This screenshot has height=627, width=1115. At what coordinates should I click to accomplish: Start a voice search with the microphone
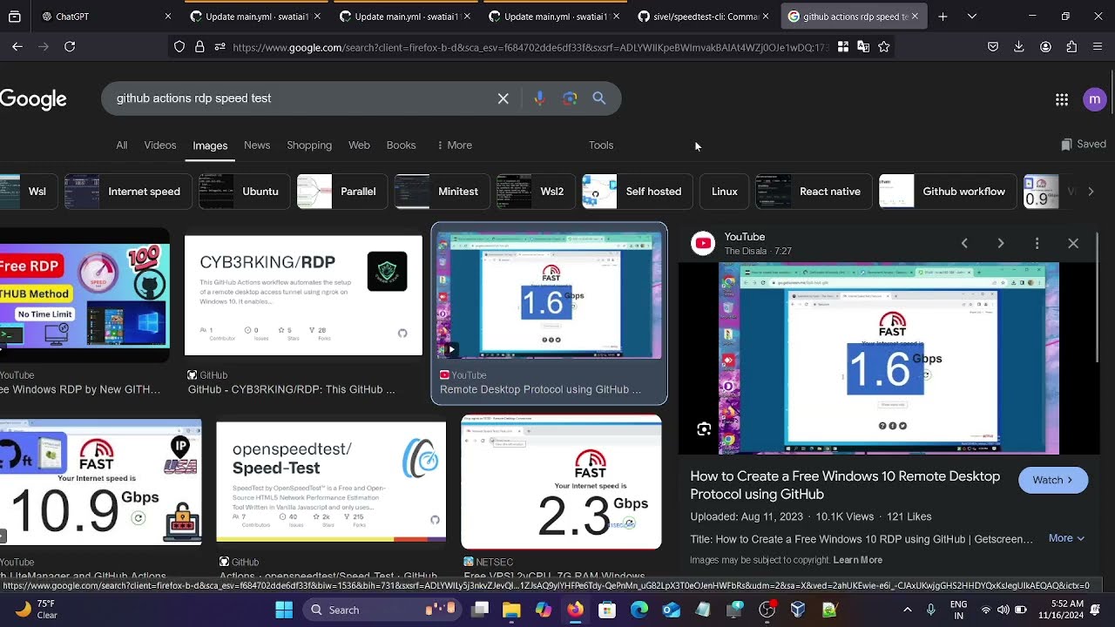coord(539,98)
